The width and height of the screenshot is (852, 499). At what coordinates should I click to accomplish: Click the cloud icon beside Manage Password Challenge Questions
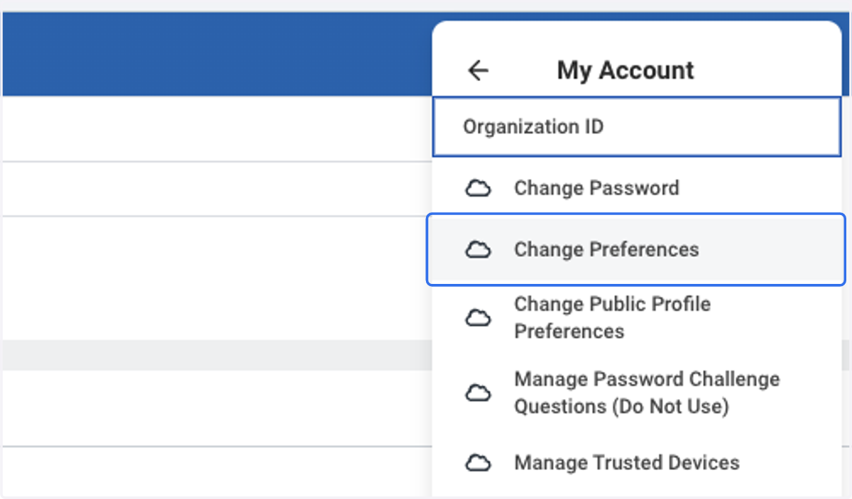pyautogui.click(x=478, y=393)
